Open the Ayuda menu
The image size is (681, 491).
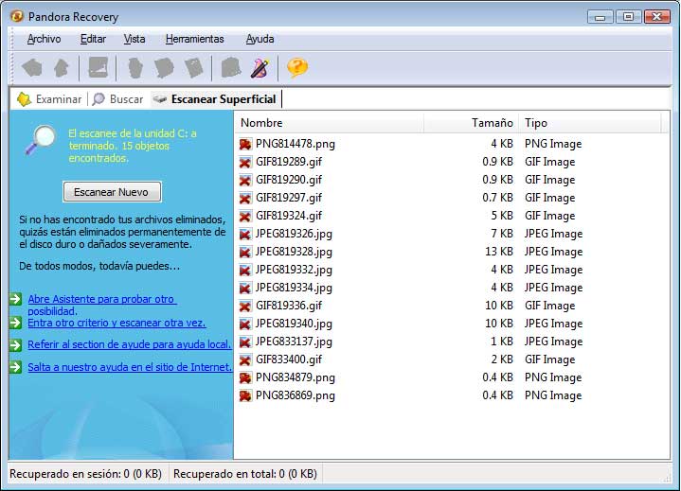click(x=260, y=39)
